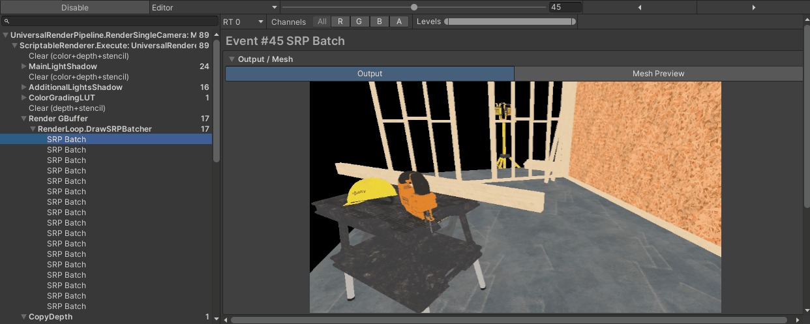Expand the AdditionalLightsShadow node
810x324 pixels.
click(24, 87)
